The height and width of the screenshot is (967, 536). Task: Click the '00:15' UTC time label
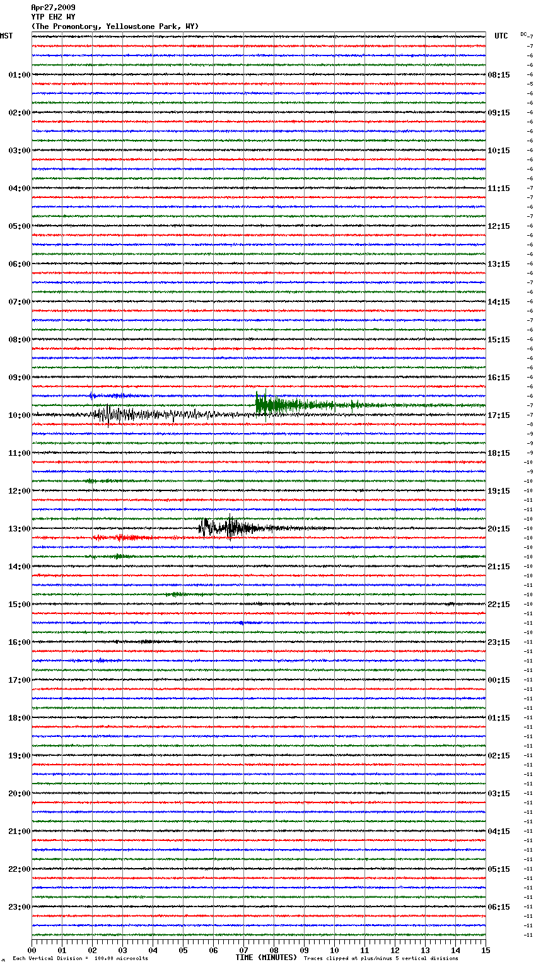(x=499, y=680)
